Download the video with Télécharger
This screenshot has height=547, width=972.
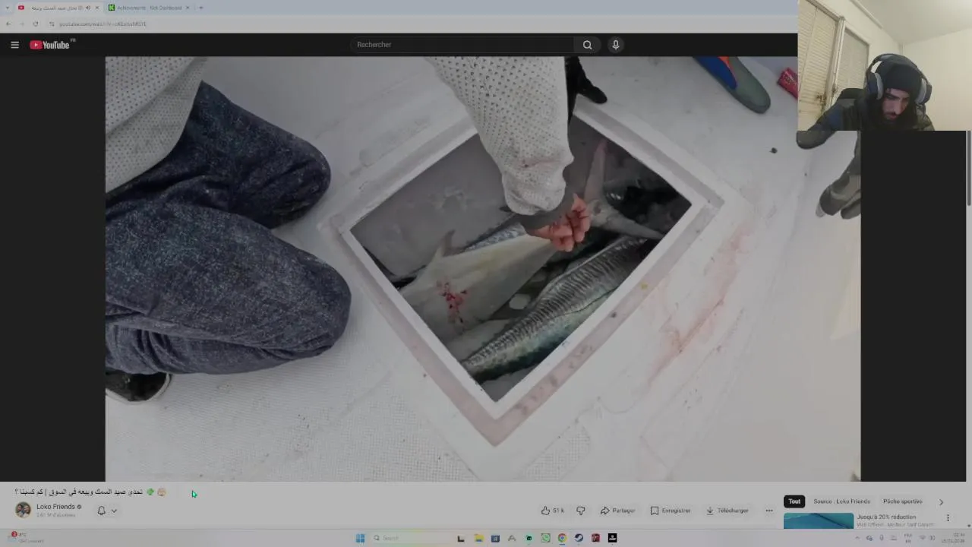727,511
